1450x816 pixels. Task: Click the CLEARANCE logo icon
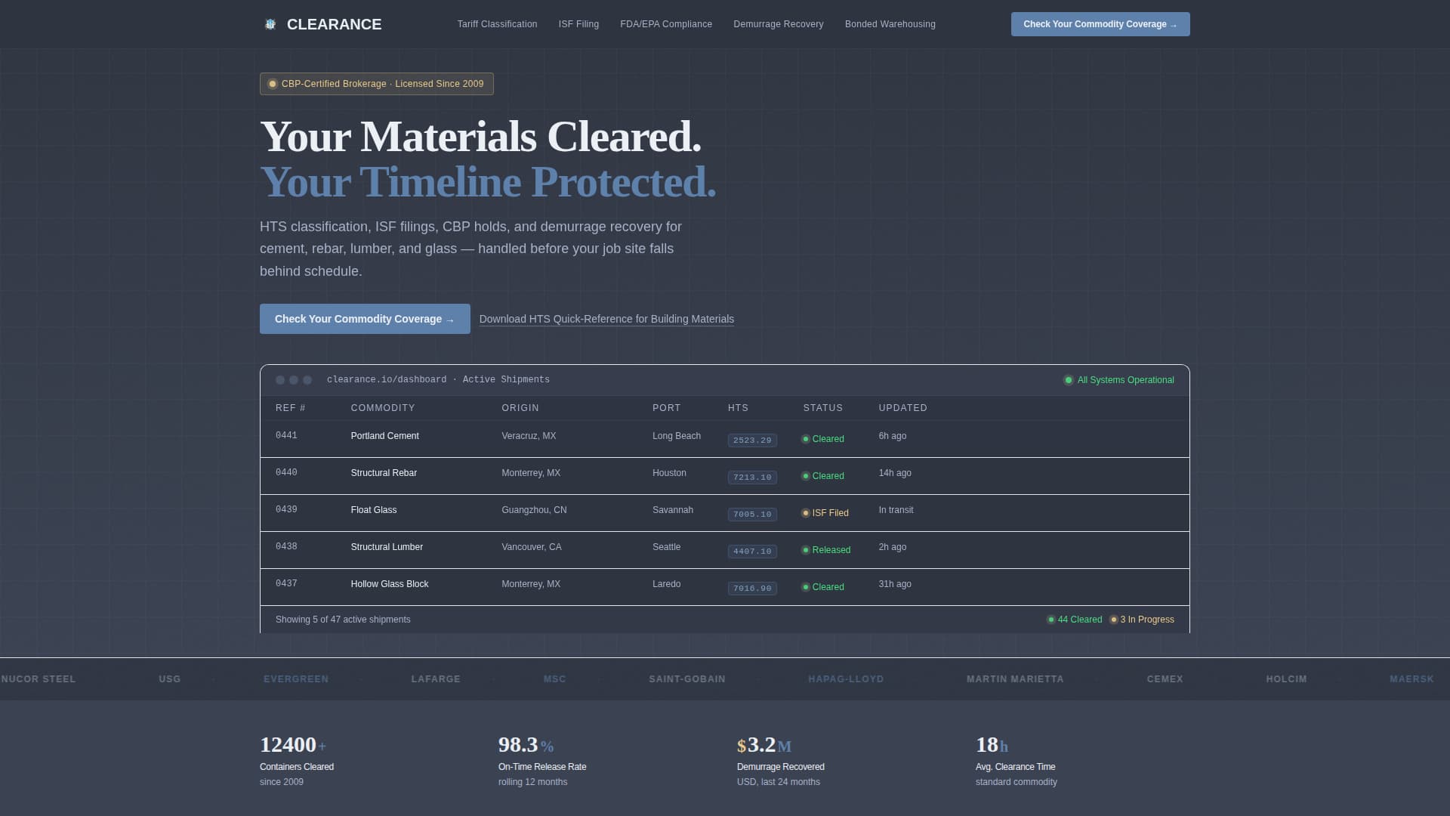pyautogui.click(x=270, y=24)
